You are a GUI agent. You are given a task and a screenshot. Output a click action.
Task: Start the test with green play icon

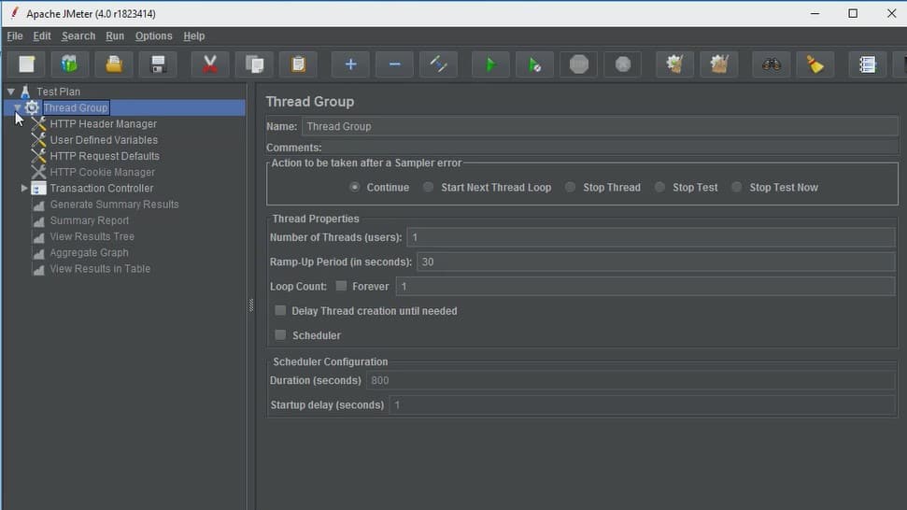coord(490,64)
